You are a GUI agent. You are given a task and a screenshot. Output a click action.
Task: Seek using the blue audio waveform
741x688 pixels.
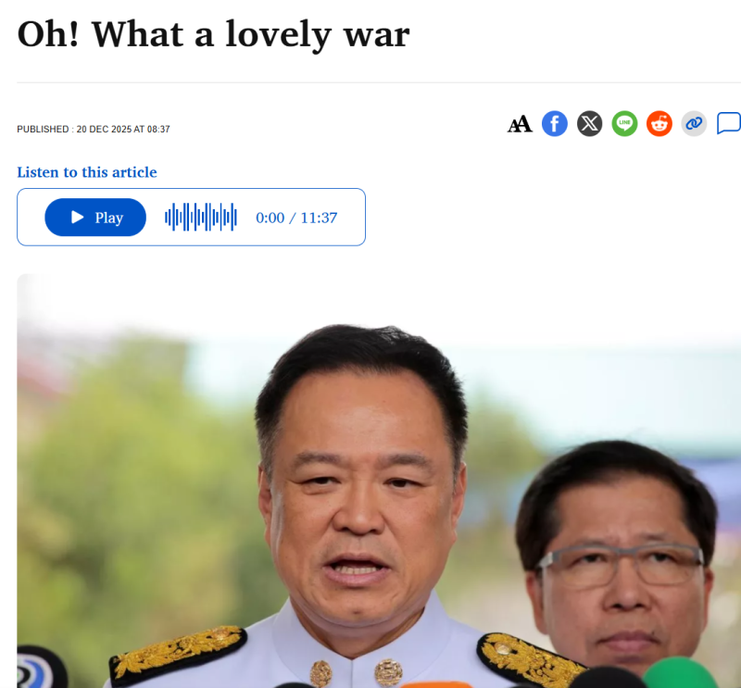click(x=201, y=218)
